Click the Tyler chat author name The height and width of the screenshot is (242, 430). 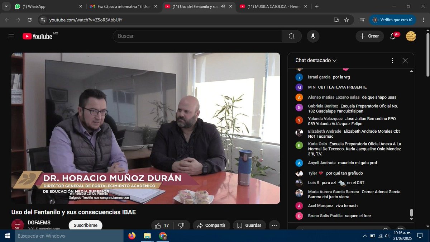pyautogui.click(x=313, y=173)
